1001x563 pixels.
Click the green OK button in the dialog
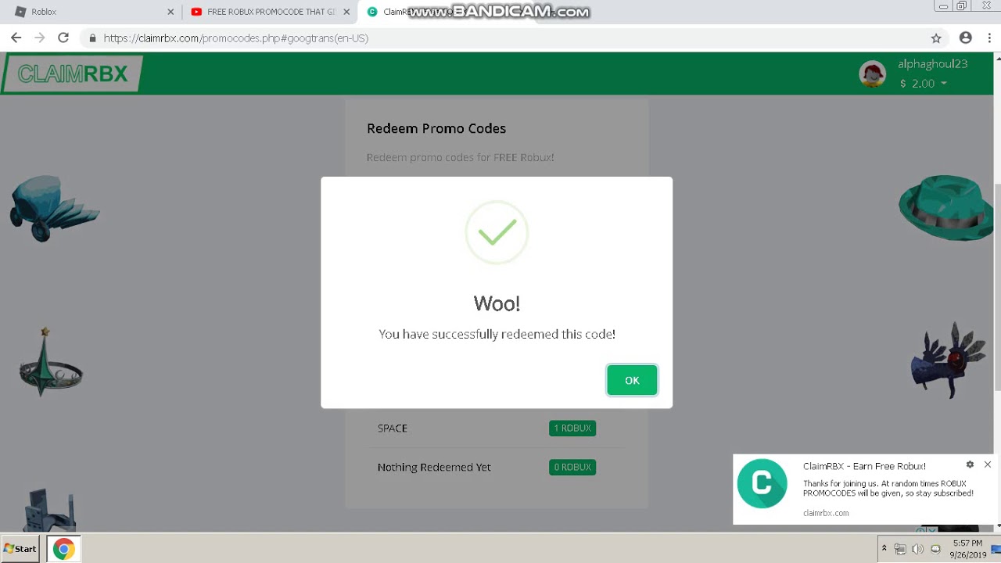(632, 380)
